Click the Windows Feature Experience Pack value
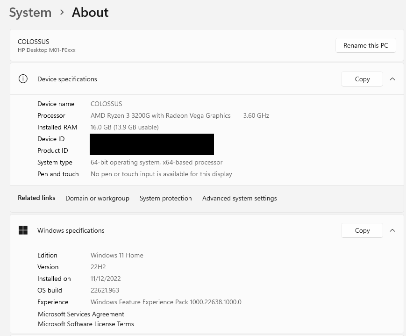This screenshot has height=336, width=406. point(166,302)
